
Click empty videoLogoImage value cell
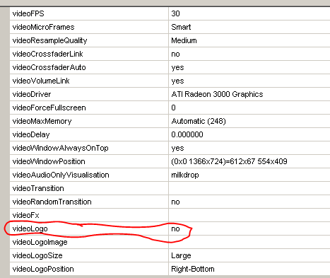249,242
